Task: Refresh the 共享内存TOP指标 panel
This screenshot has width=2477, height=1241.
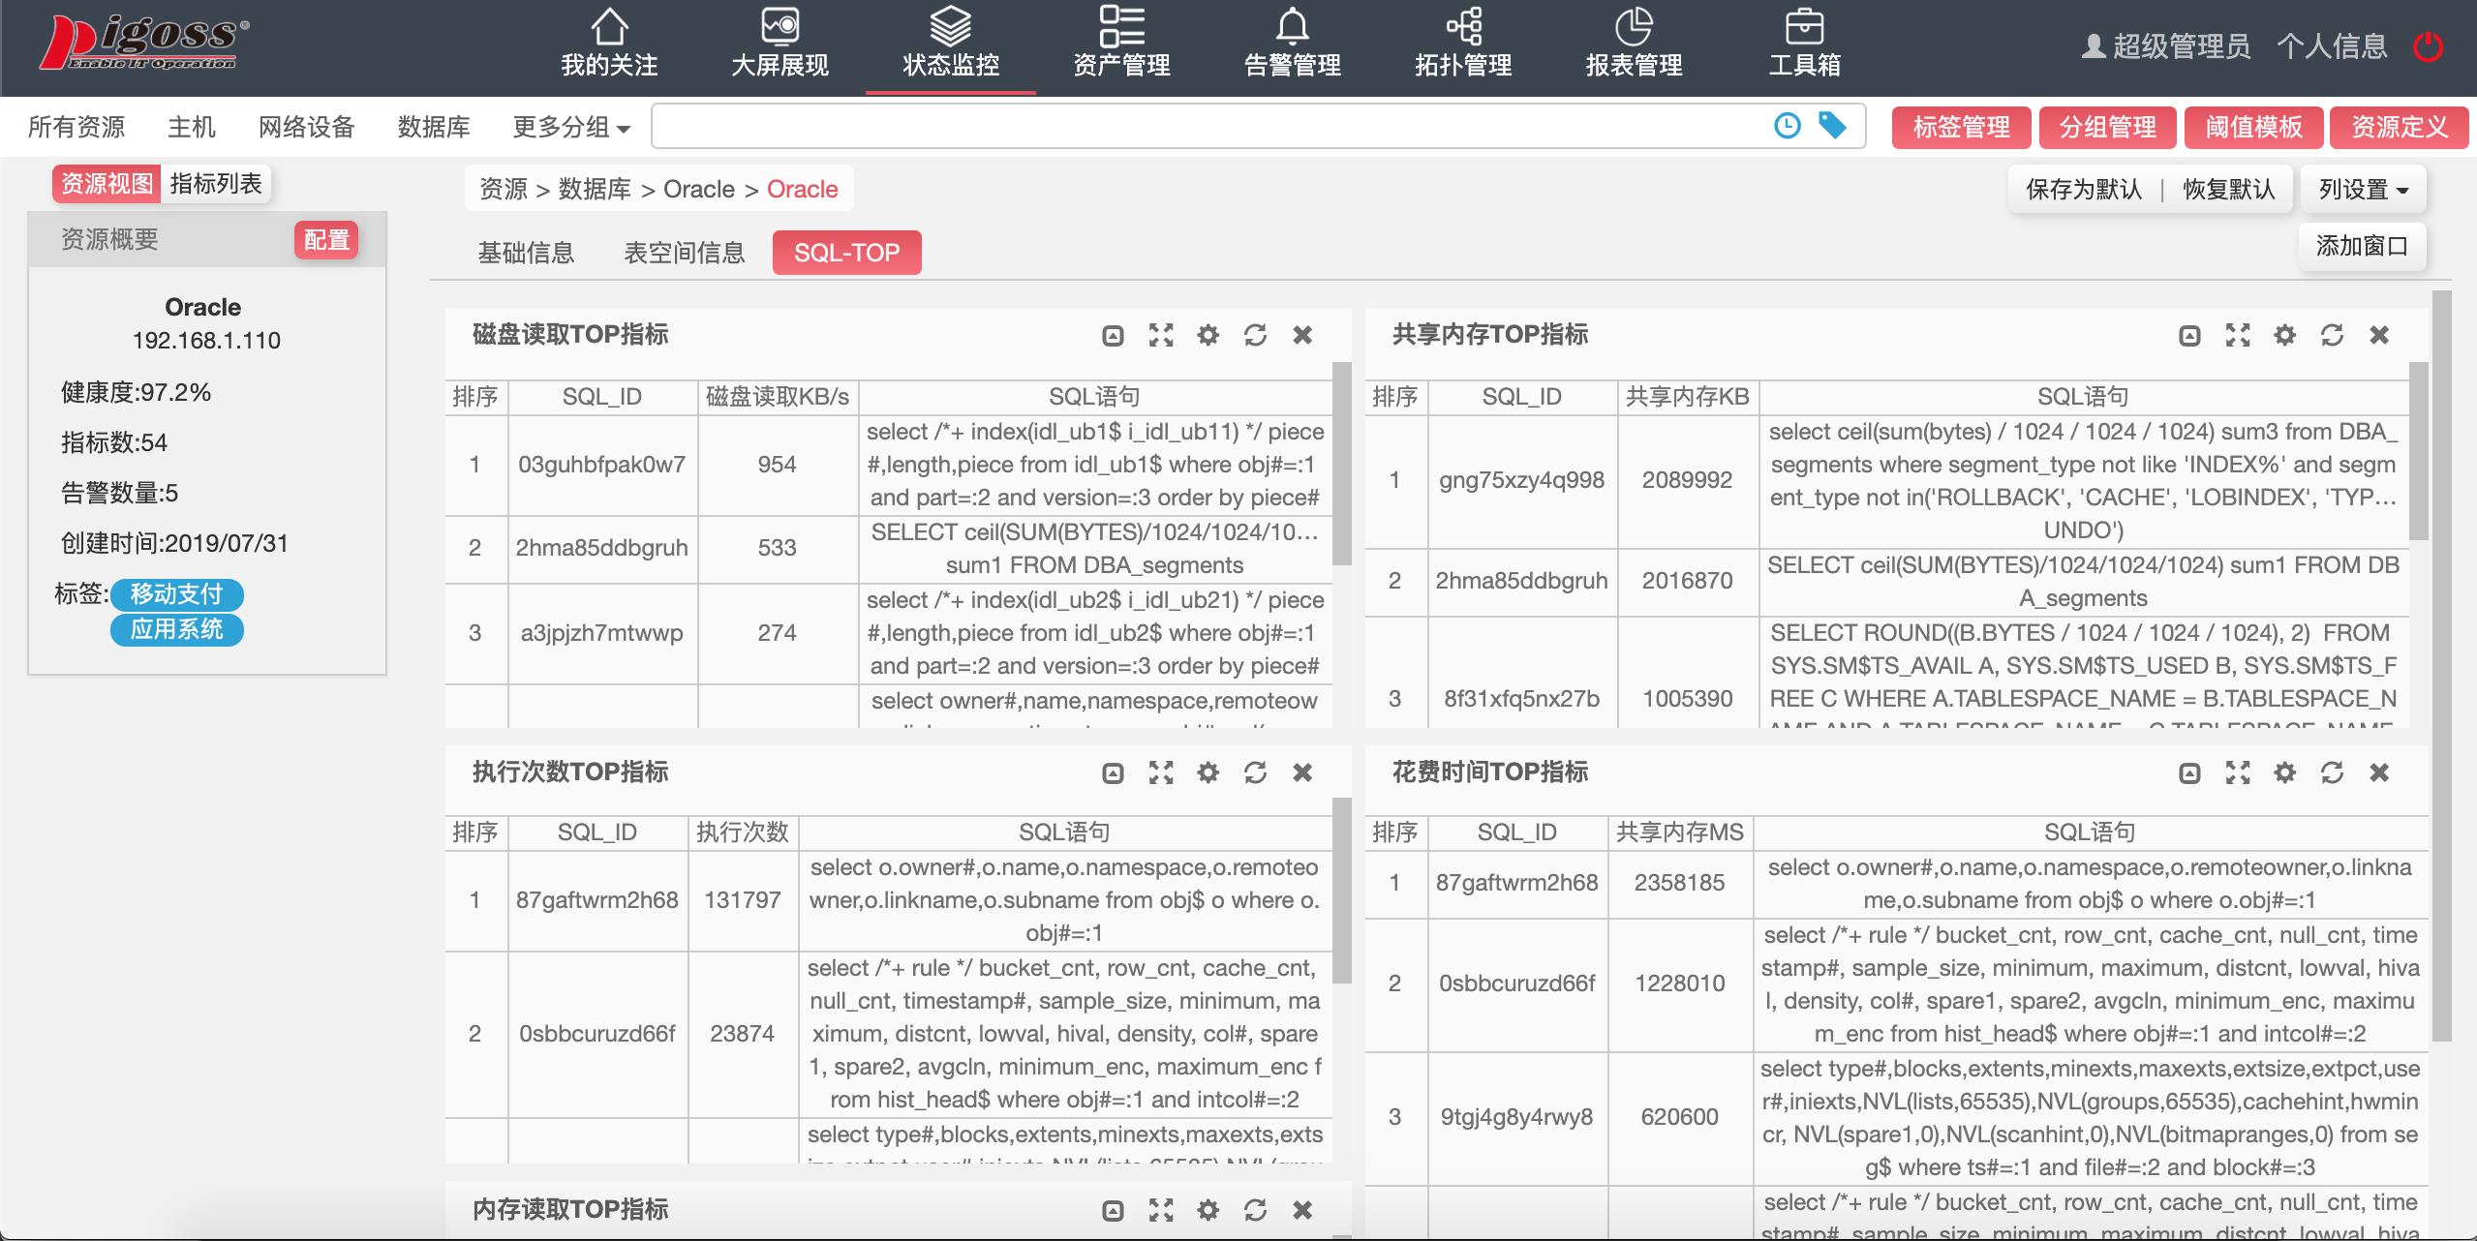Action: tap(2332, 335)
